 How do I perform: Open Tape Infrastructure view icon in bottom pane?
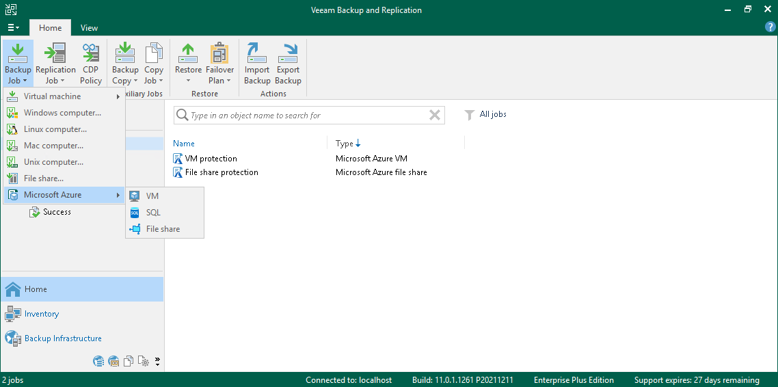[113, 361]
